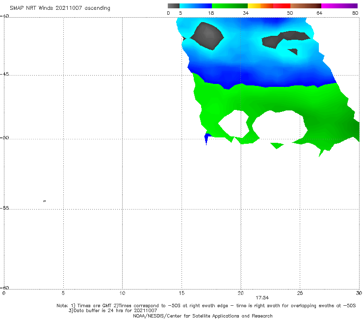Click the green segment of the color bar
363x319 pixels.
click(230, 6)
